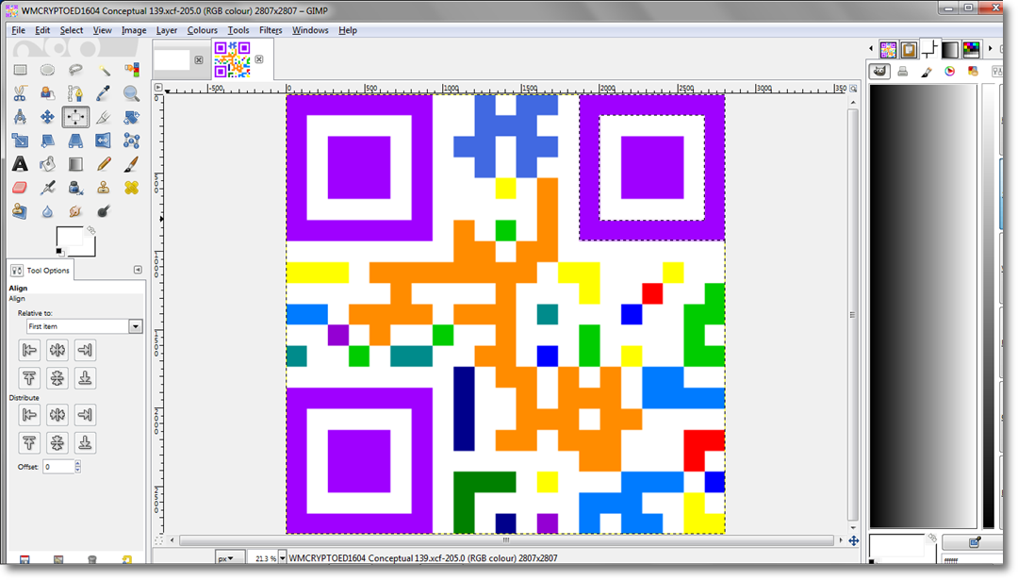Switch to the palettes dock tab
Screen dimensions: 1018x580
pos(971,49)
